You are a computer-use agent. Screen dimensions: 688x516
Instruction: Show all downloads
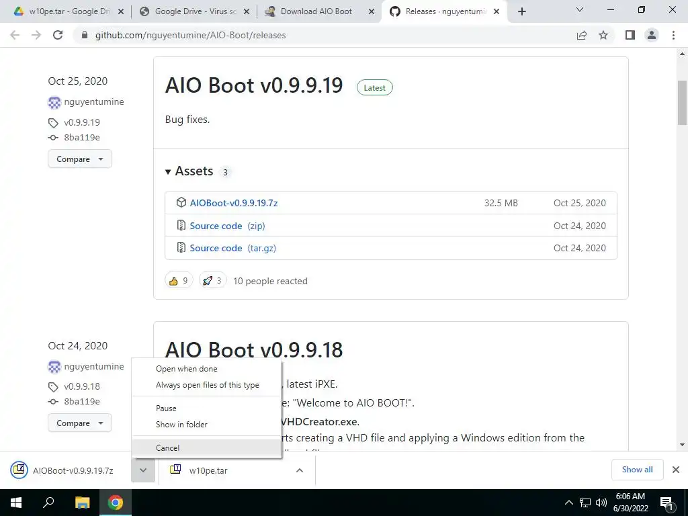(x=637, y=470)
